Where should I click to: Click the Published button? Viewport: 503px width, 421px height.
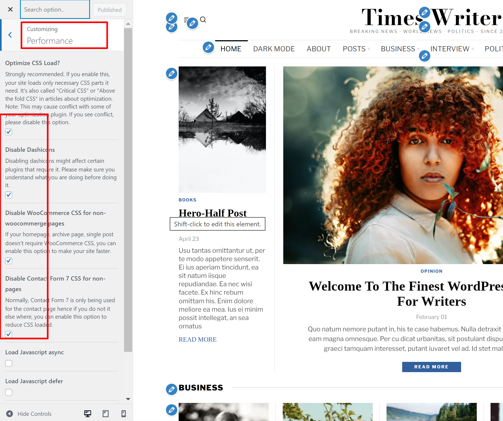[x=109, y=10]
